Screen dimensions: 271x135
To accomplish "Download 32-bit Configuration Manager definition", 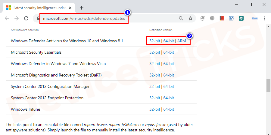I will pyautogui.click(x=155, y=86).
